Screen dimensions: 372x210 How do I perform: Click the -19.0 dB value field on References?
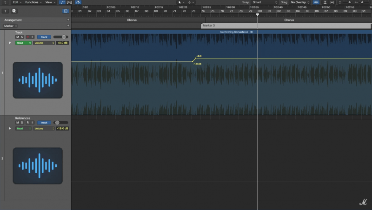pos(62,129)
